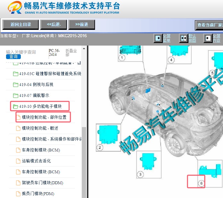Click the tree scrollbar up arrow

[84, 49]
